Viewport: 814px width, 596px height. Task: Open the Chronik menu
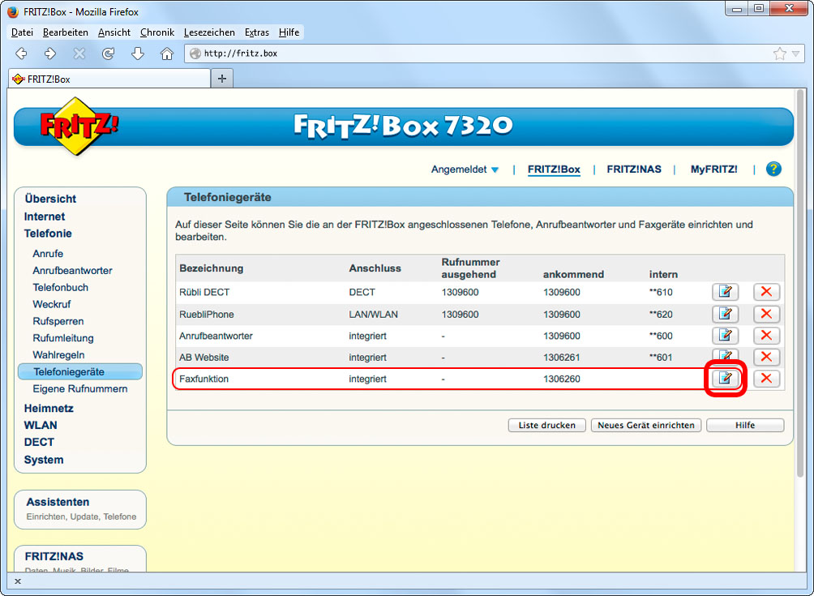click(156, 32)
